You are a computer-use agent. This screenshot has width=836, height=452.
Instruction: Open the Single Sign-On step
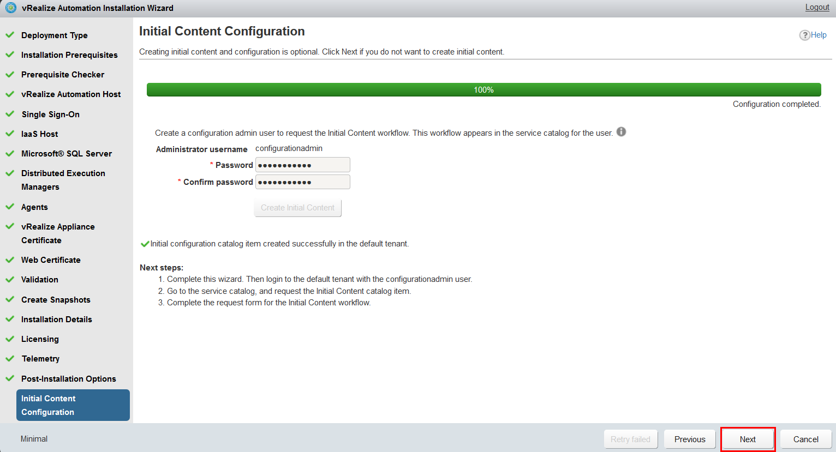[x=51, y=114]
